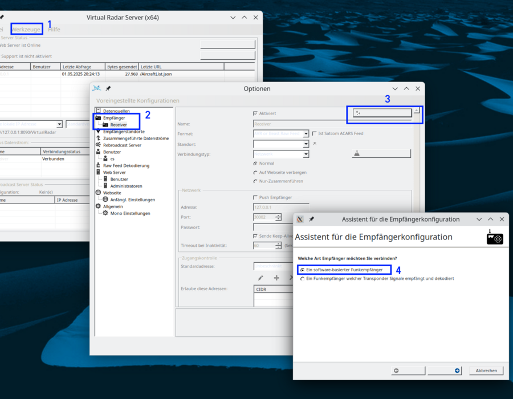Click the Allgemein gear icon
513x399 pixels.
pyautogui.click(x=98, y=206)
